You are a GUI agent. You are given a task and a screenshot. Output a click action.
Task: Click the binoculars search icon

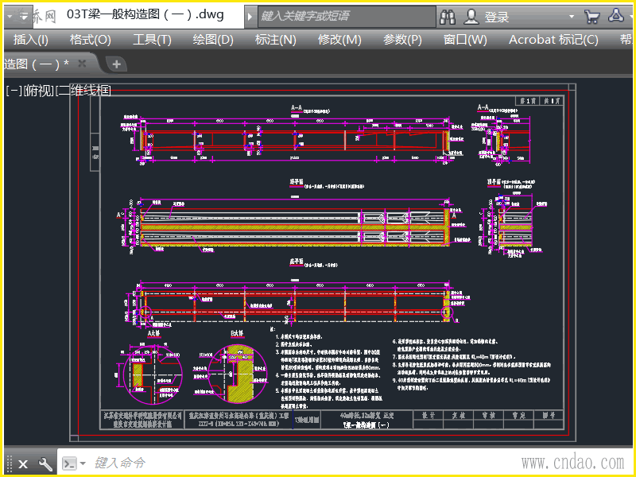pos(448,16)
